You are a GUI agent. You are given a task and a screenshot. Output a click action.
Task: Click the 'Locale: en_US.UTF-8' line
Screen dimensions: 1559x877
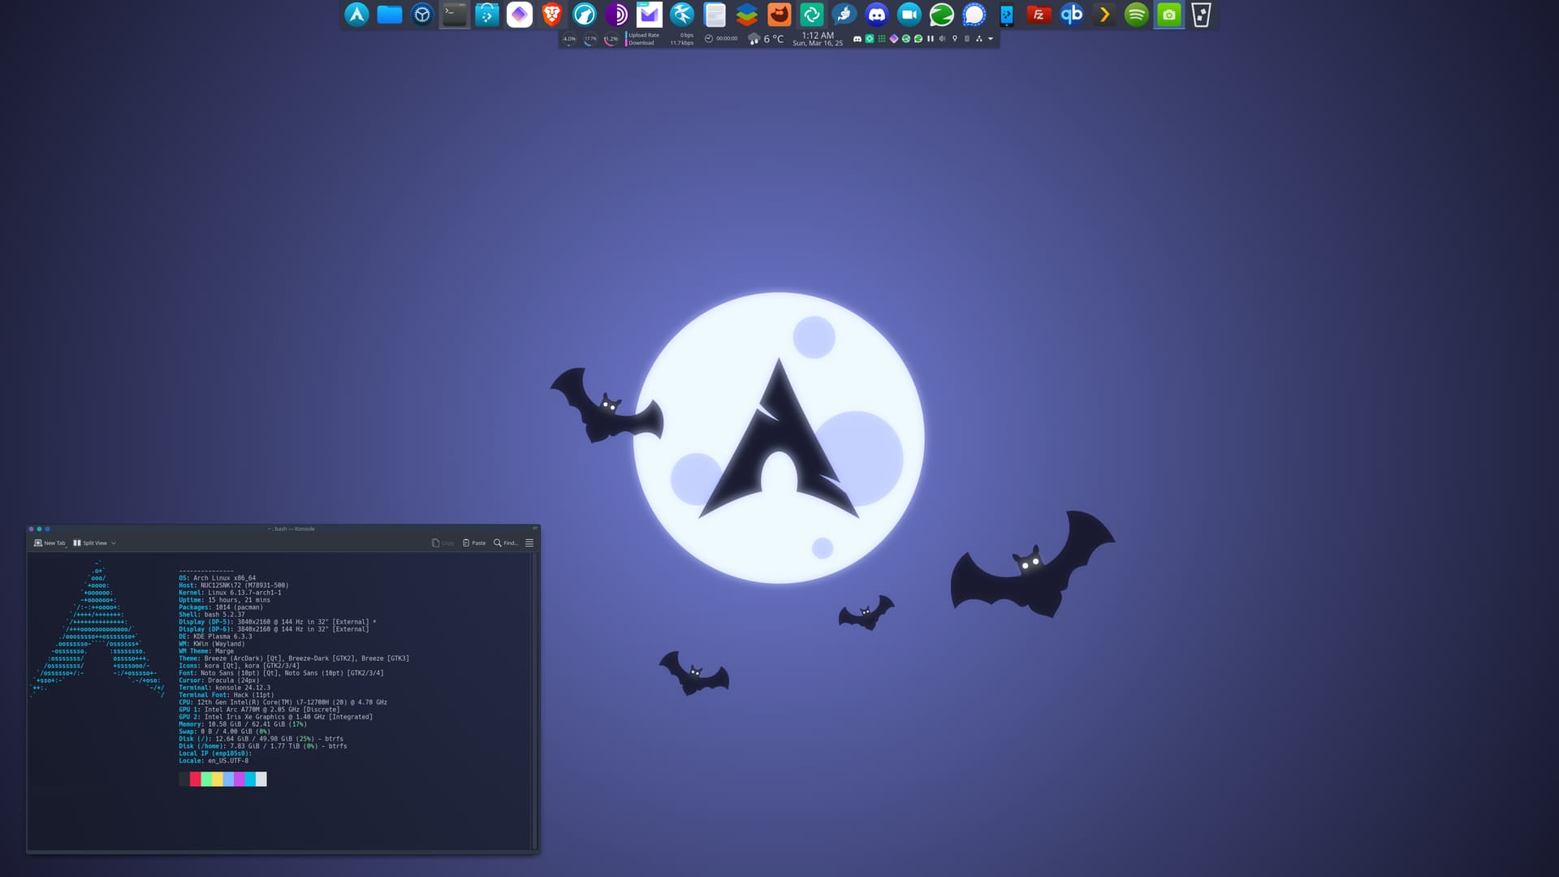[x=214, y=761]
